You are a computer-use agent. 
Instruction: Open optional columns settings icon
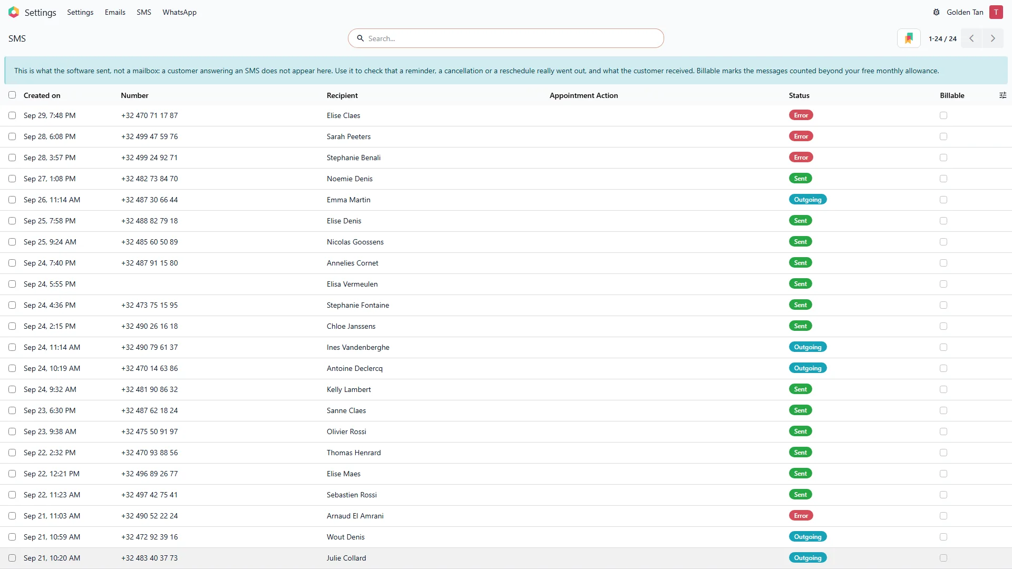pos(1003,95)
